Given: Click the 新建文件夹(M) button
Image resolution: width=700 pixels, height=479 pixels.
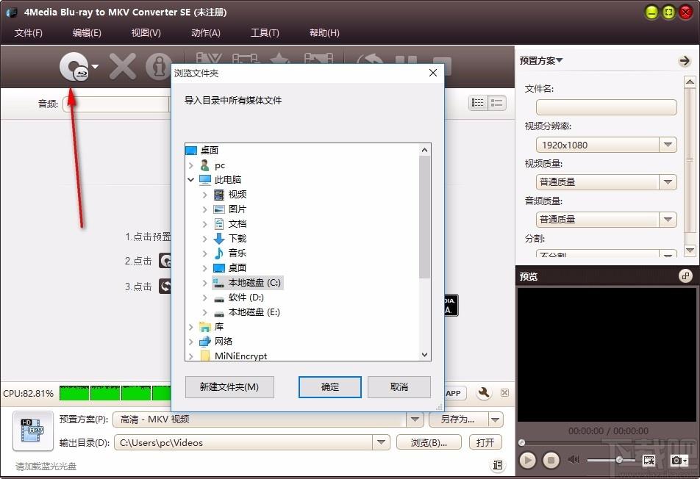Looking at the screenshot, I should [229, 386].
